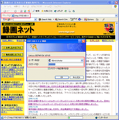Click in the Google toolbar search field
The height and width of the screenshot is (120, 119).
pyautogui.click(x=24, y=19)
